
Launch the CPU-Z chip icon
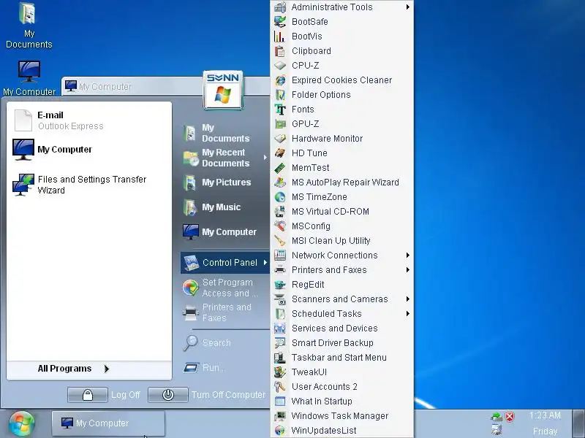[280, 66]
